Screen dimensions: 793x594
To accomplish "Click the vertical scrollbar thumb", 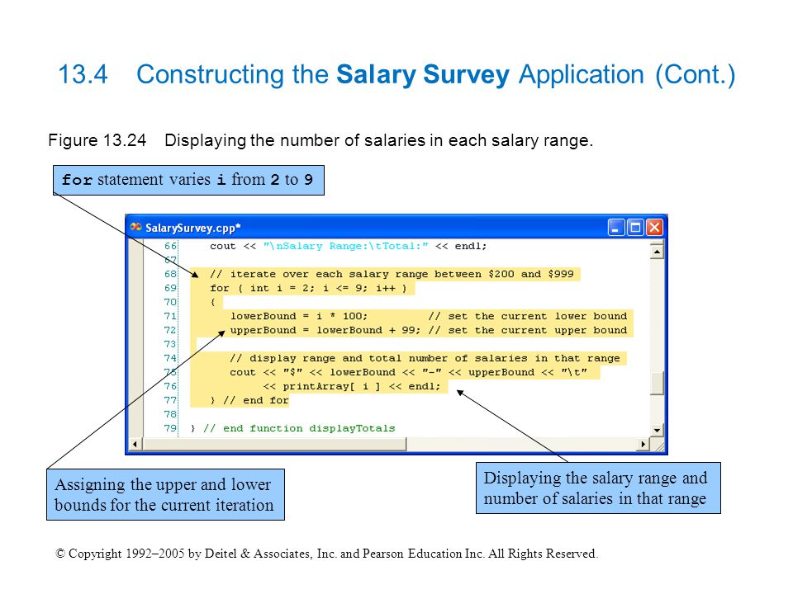I will pos(657,384).
